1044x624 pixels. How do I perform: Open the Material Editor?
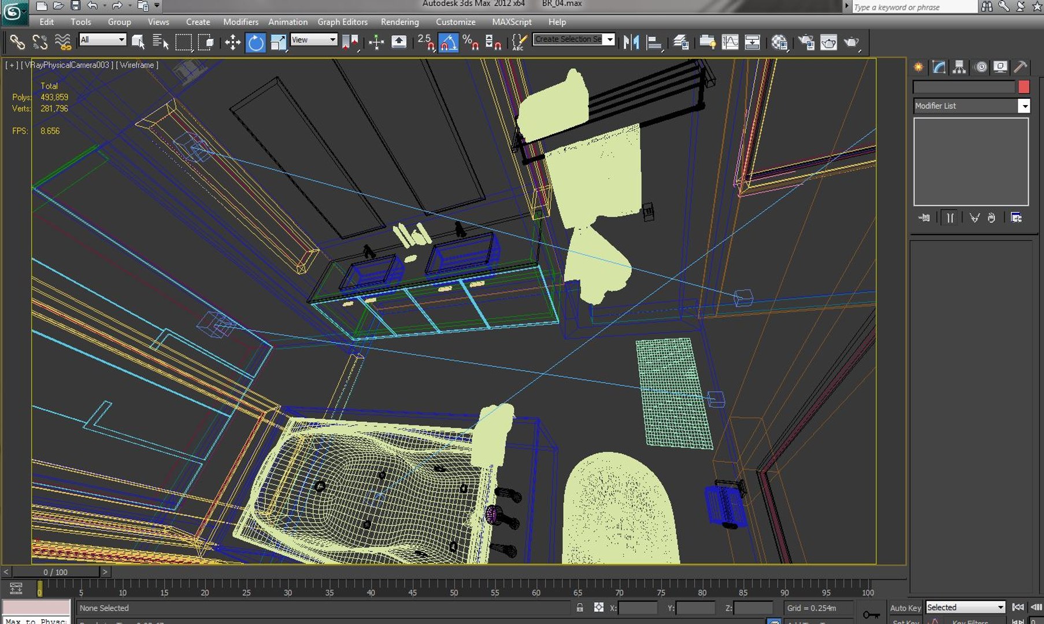pyautogui.click(x=779, y=42)
